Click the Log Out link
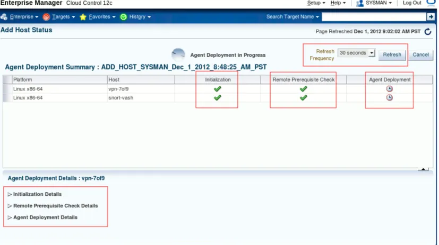 (412, 3)
